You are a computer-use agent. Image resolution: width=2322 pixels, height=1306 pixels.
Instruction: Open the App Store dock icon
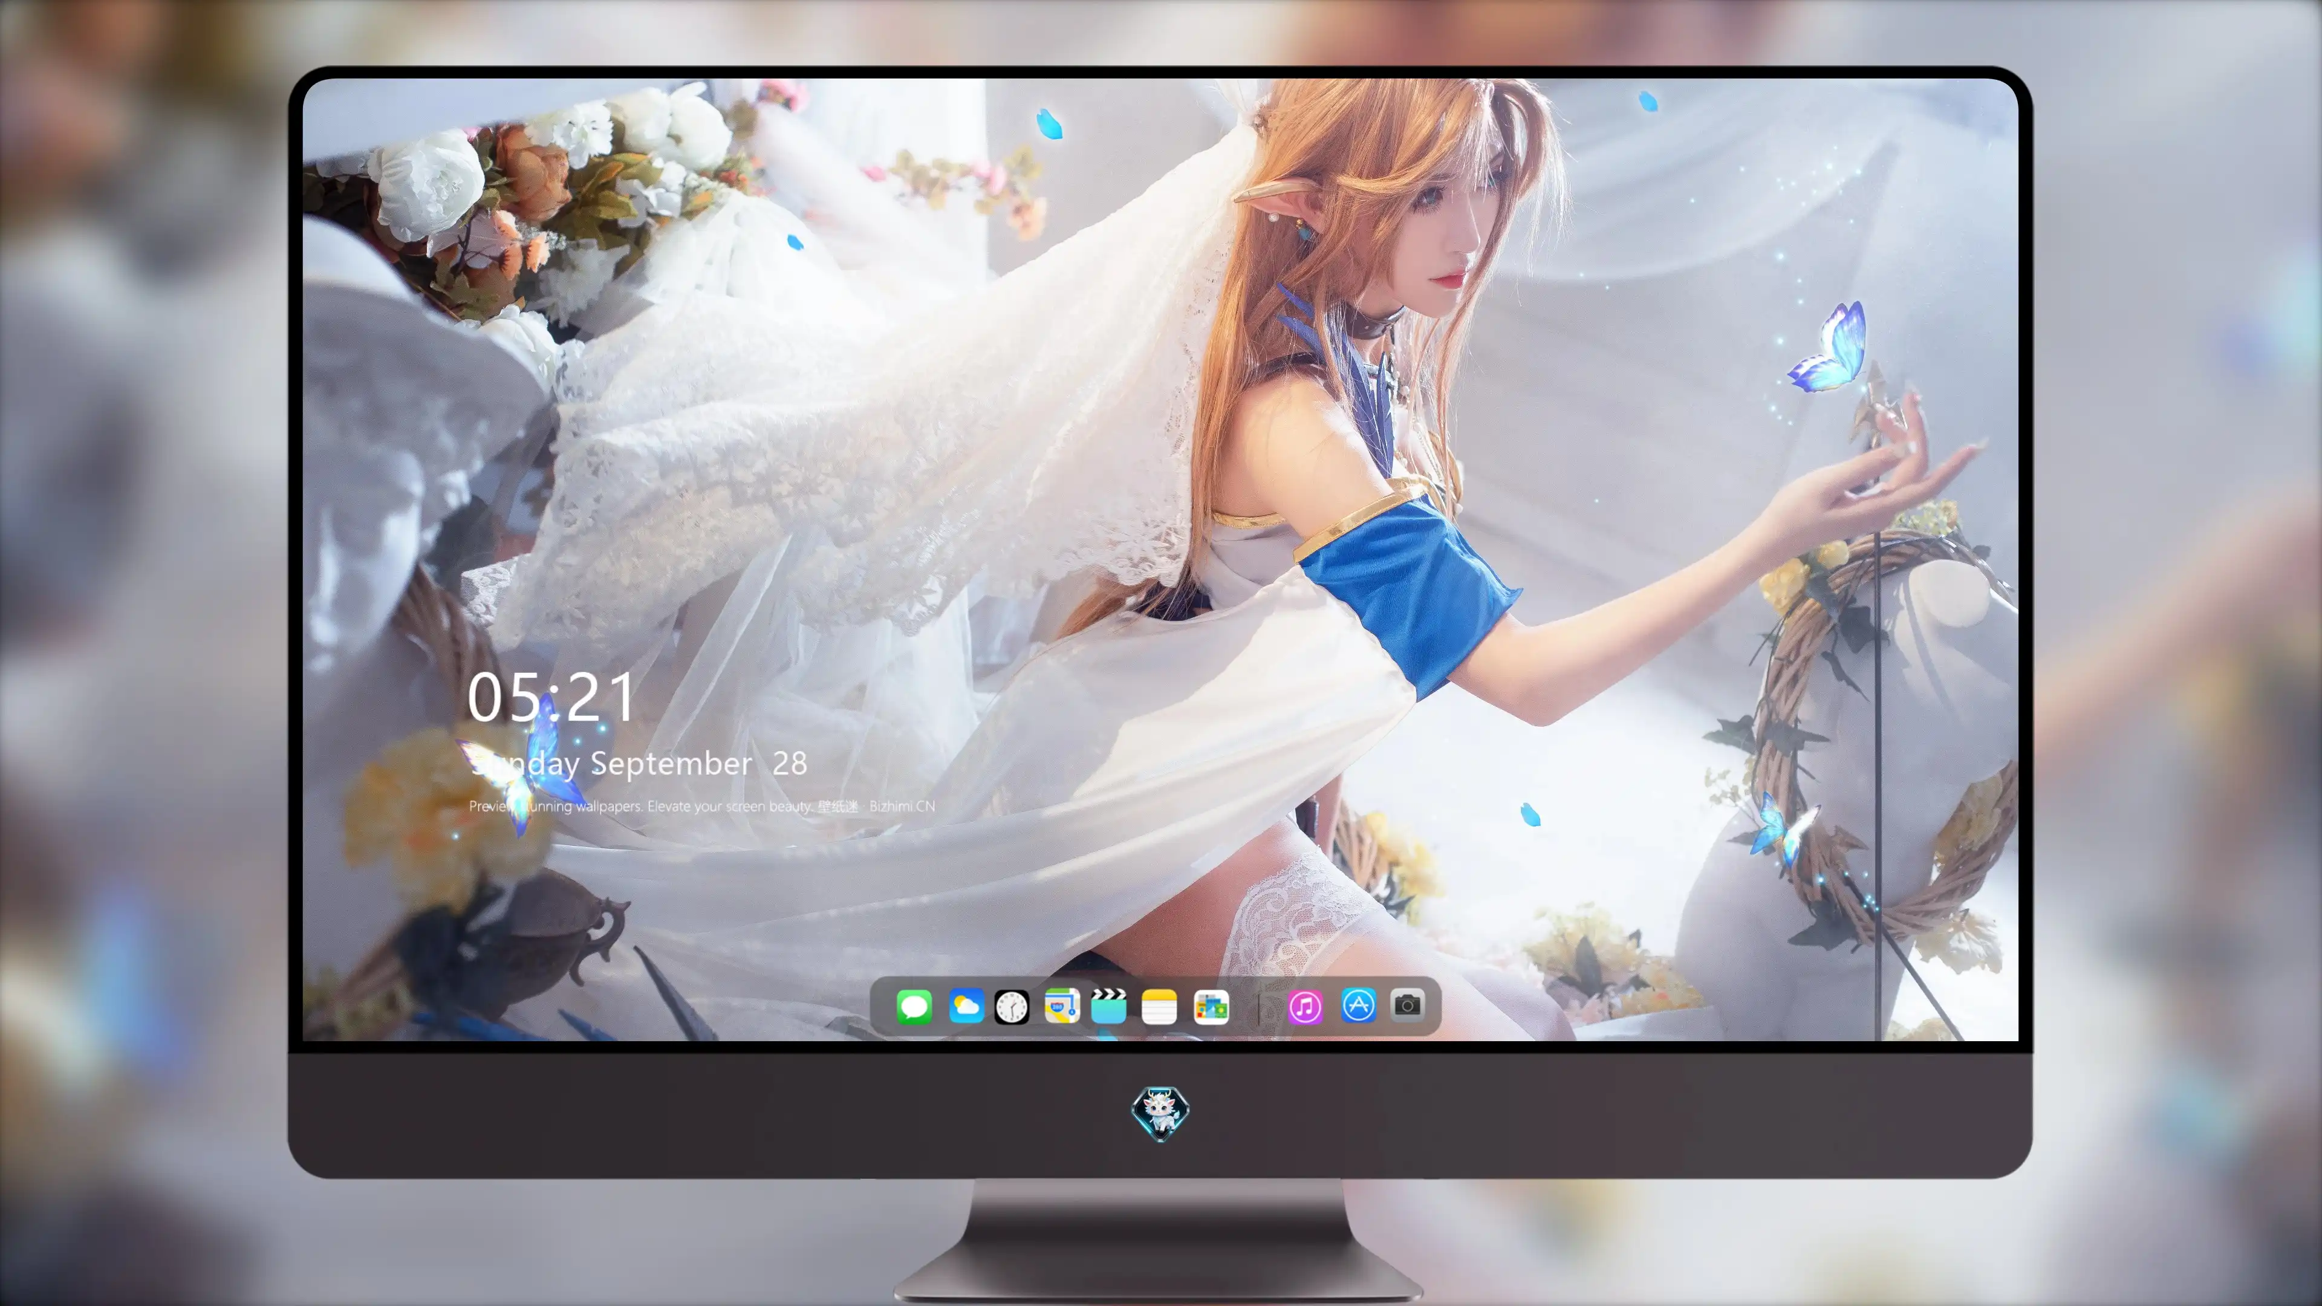point(1358,1005)
